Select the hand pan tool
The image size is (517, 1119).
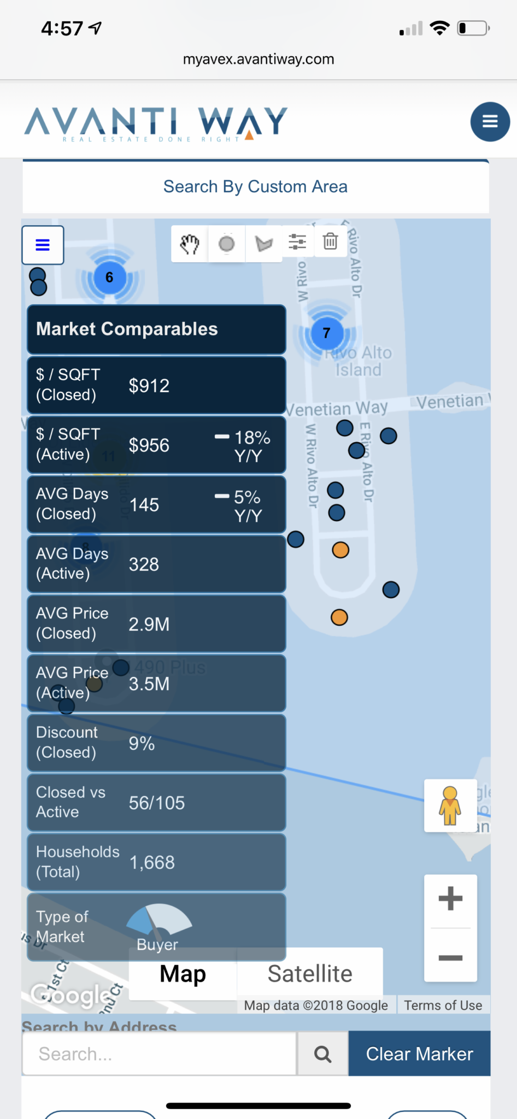pos(190,244)
